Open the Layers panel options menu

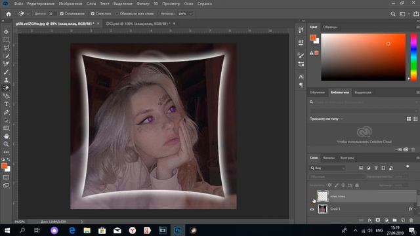click(x=417, y=158)
